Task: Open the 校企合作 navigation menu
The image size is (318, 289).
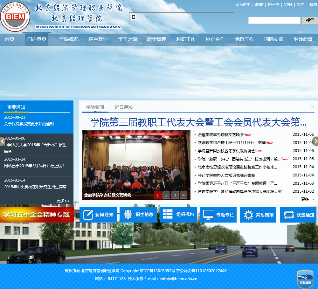Action: tap(215, 39)
